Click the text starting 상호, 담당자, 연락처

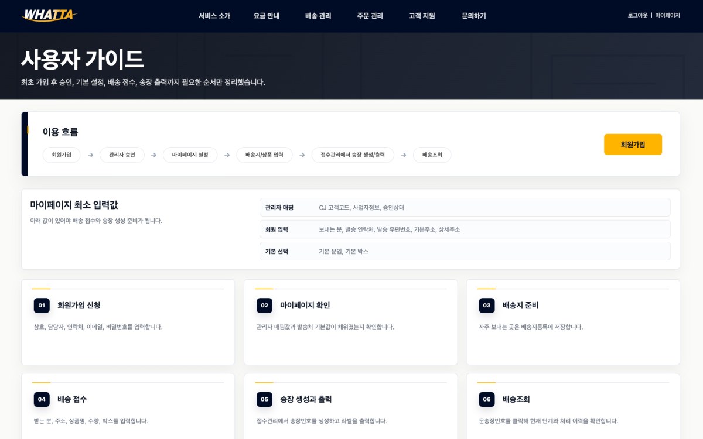coord(98,327)
